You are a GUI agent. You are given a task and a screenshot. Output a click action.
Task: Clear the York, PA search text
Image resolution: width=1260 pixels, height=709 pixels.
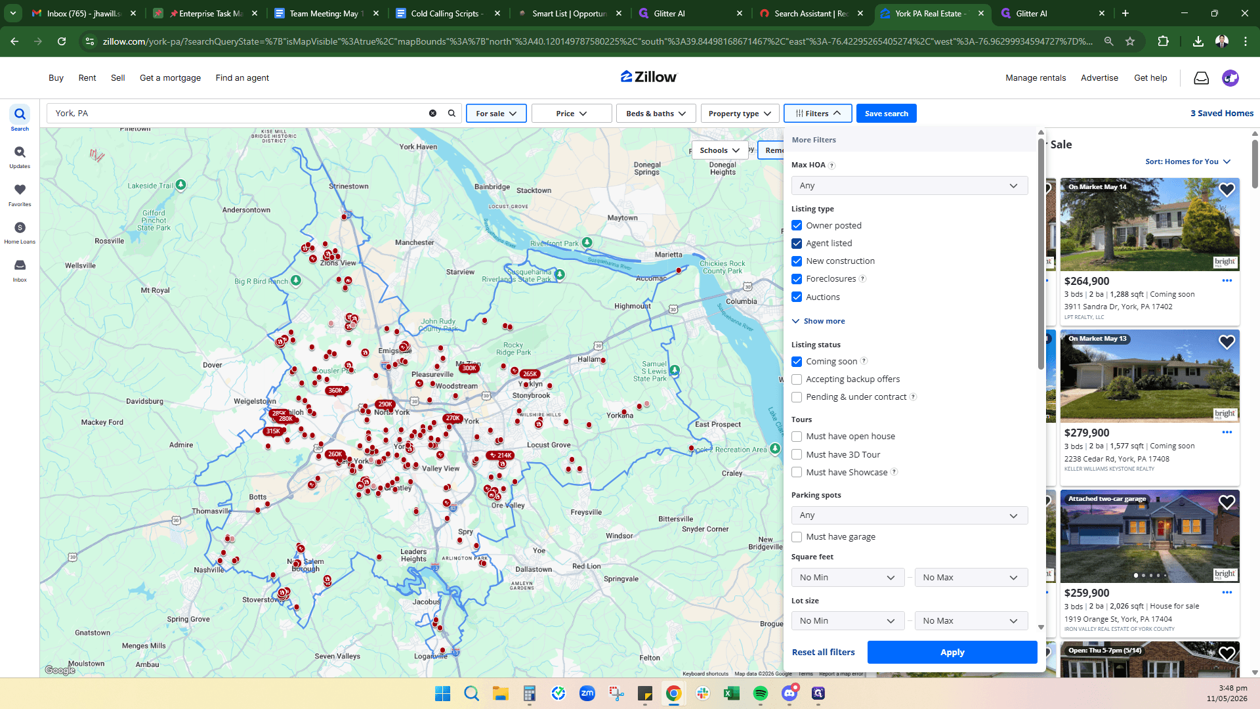[432, 114]
